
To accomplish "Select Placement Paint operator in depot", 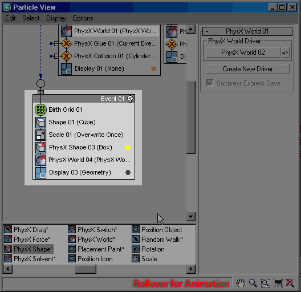I will pyautogui.click(x=96, y=249).
